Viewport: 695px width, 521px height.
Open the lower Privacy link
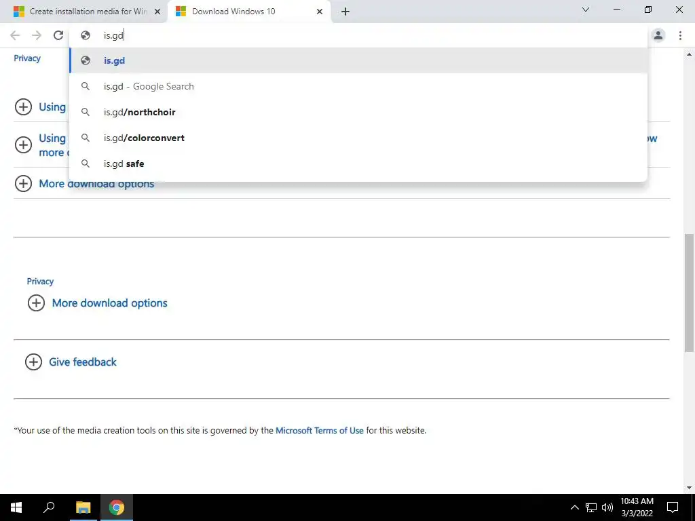[x=40, y=282]
